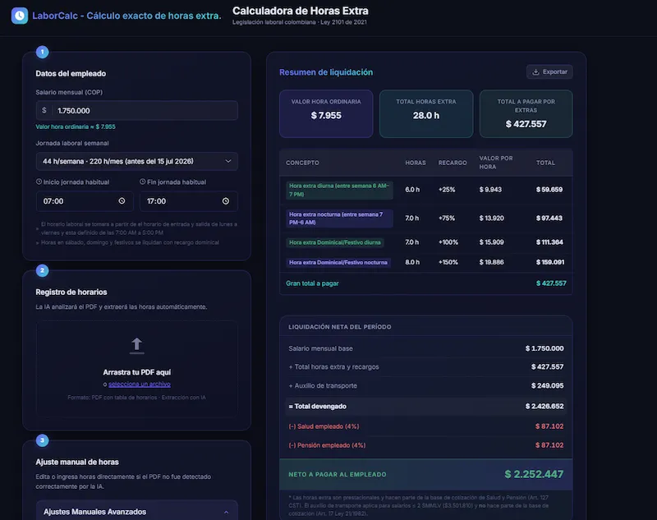Click the upload arrow icon in PDF dropzone
This screenshot has height=520, width=657.
click(x=136, y=346)
